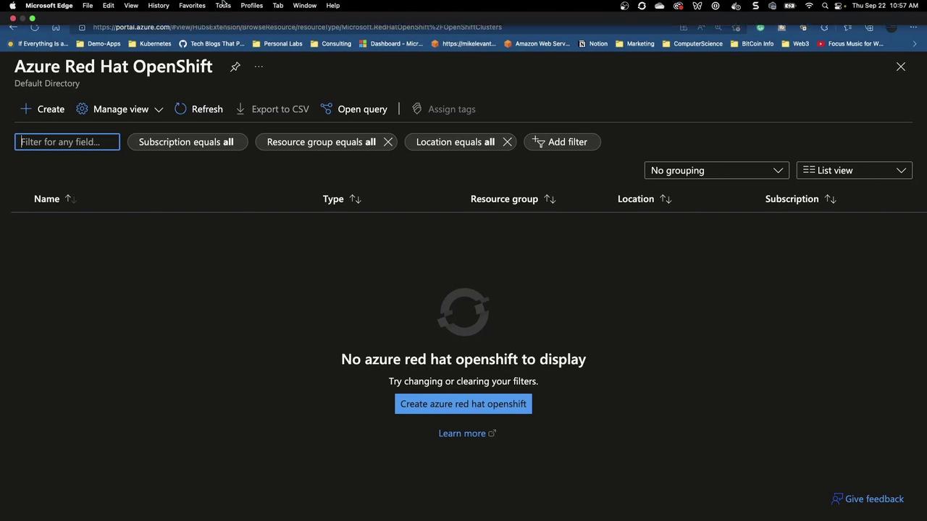Open the BitCoin Info bookmark folder
927x521 pixels.
click(x=752, y=43)
